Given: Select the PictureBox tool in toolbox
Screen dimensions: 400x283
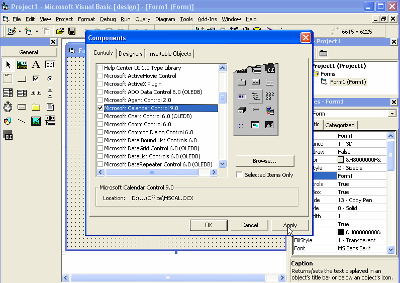Looking at the screenshot, I should (x=22, y=65).
